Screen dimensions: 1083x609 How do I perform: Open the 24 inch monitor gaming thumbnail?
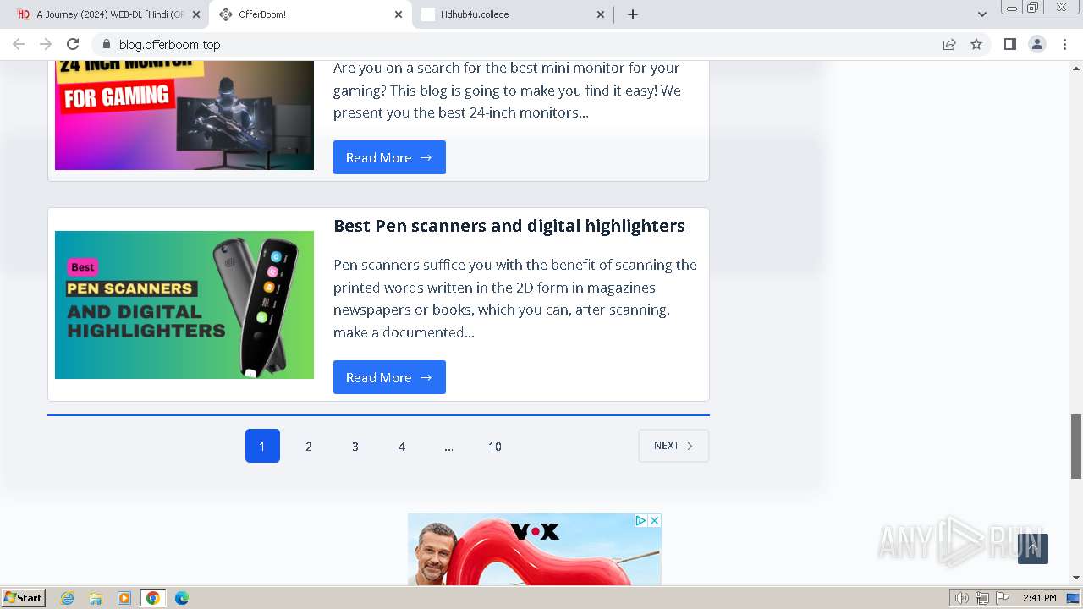[x=184, y=114]
